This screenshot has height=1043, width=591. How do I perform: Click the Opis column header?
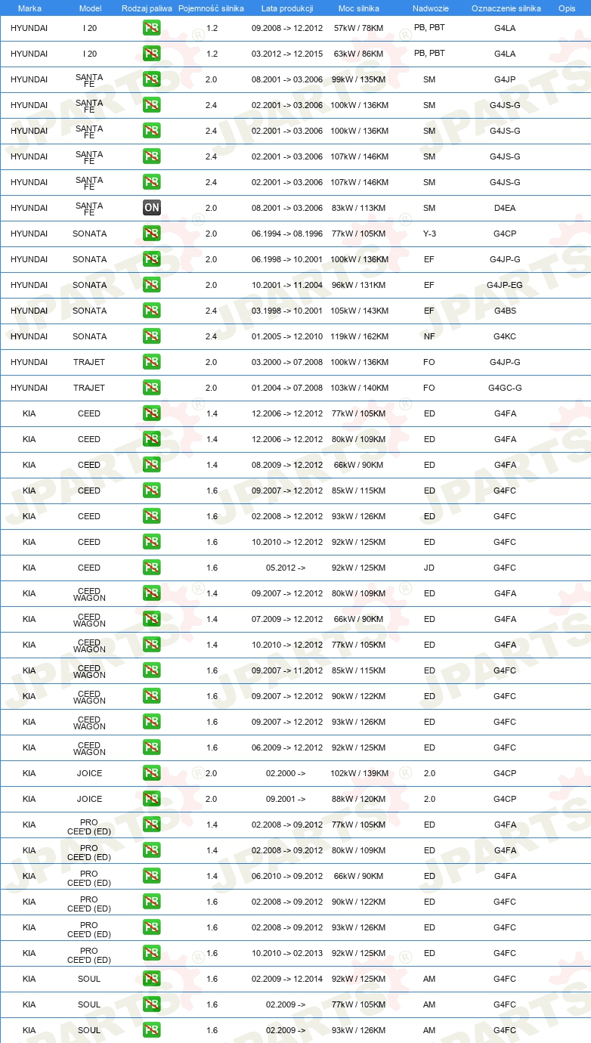click(567, 8)
